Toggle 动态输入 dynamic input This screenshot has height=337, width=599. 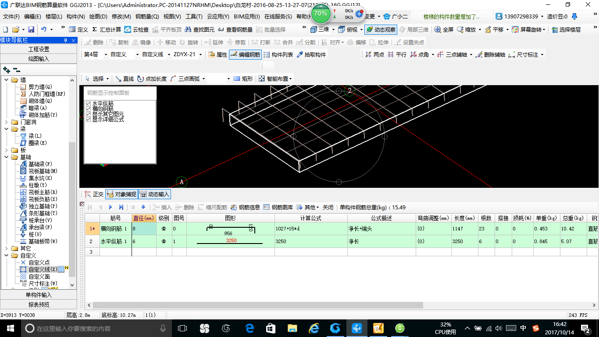pyautogui.click(x=154, y=194)
